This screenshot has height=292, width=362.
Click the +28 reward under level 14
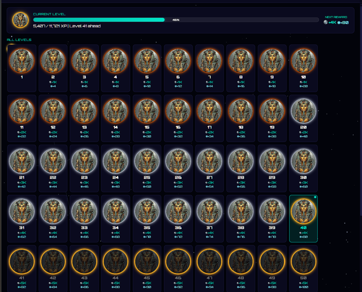[115, 137]
